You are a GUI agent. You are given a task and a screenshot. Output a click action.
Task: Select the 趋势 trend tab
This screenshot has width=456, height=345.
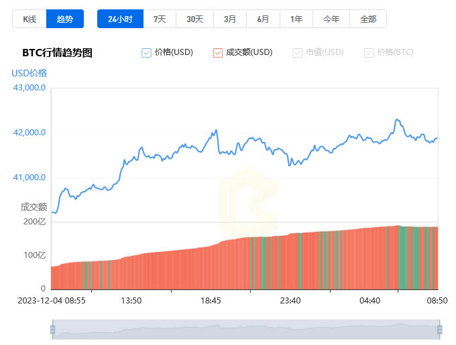coord(65,19)
